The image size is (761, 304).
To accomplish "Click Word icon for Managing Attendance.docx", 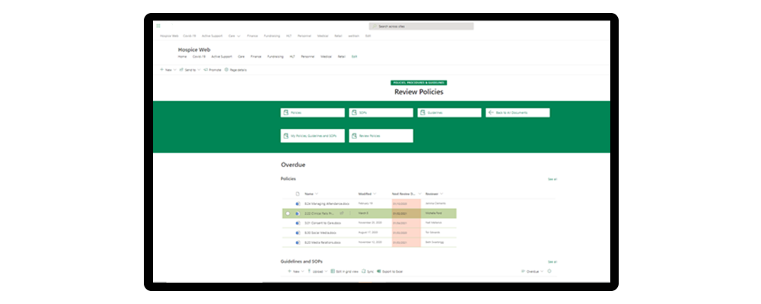I will pyautogui.click(x=298, y=204).
